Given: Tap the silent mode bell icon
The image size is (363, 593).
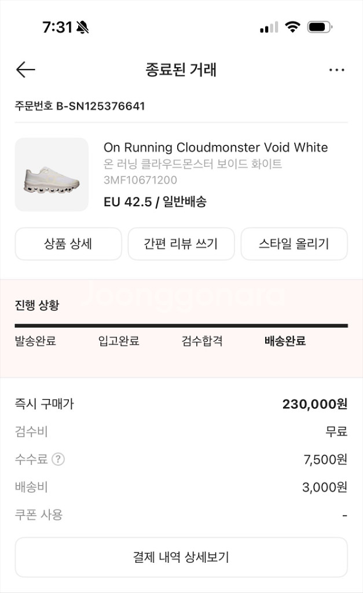Looking at the screenshot, I should 82,27.
